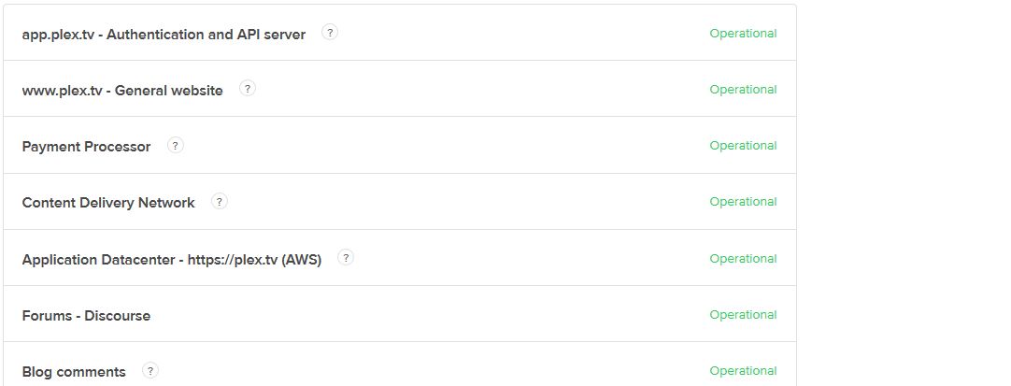Select the app.plex.tv Authentication and API server name
This screenshot has height=386, width=1011.
click(164, 35)
